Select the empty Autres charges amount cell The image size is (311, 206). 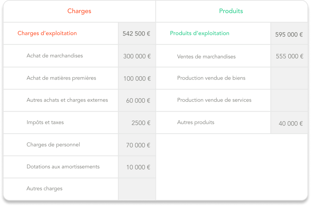(x=137, y=189)
